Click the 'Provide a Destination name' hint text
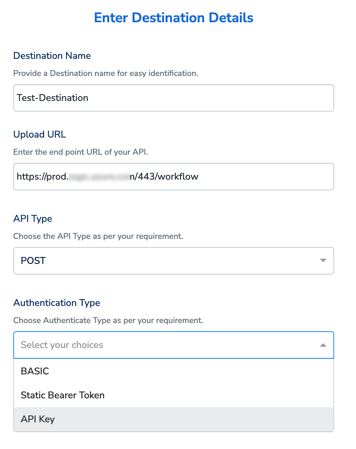 [106, 73]
